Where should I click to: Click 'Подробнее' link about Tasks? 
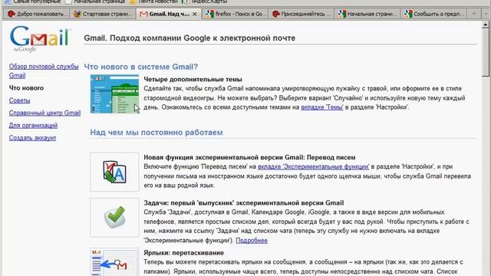tap(252, 241)
